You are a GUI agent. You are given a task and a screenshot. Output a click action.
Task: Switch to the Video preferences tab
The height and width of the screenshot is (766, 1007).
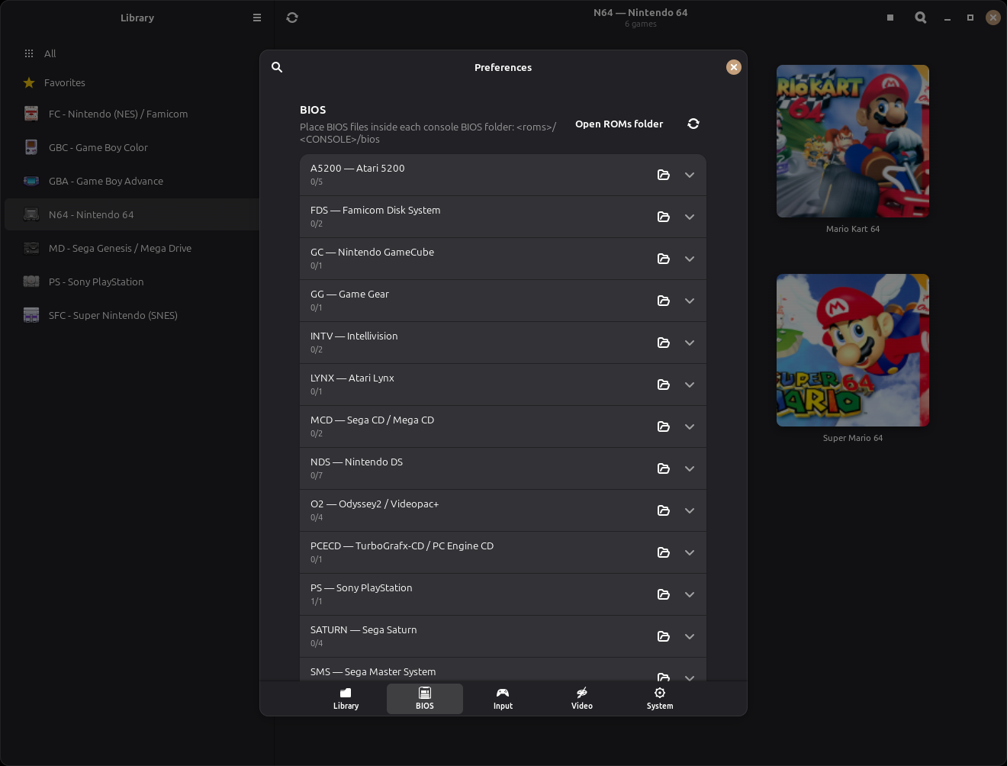[x=582, y=698]
